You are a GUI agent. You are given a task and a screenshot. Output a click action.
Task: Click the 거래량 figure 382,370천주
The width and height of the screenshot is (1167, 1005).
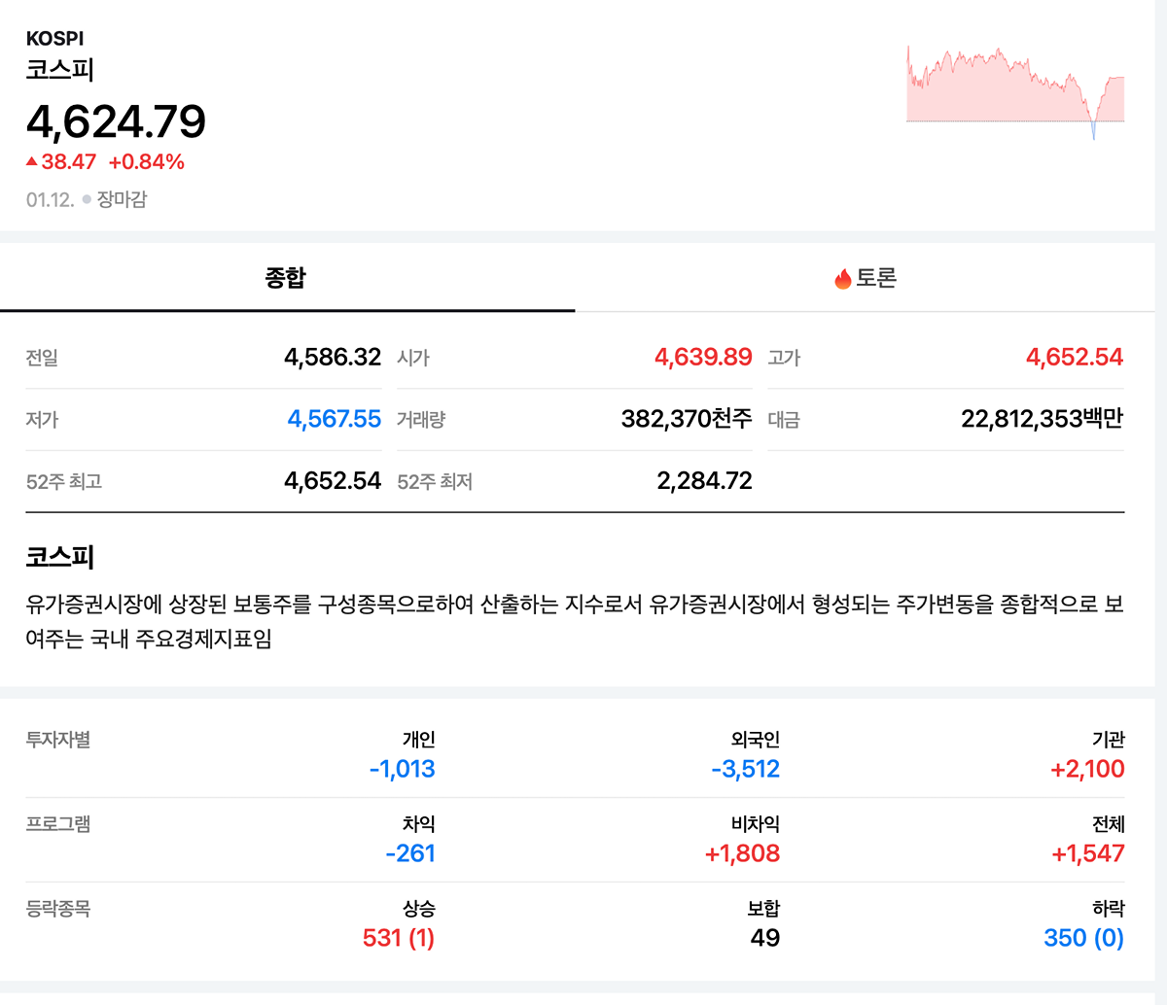pos(687,419)
